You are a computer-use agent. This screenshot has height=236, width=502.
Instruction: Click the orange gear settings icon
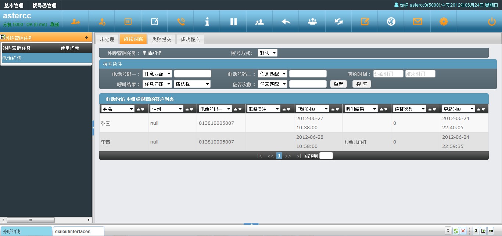click(x=444, y=22)
